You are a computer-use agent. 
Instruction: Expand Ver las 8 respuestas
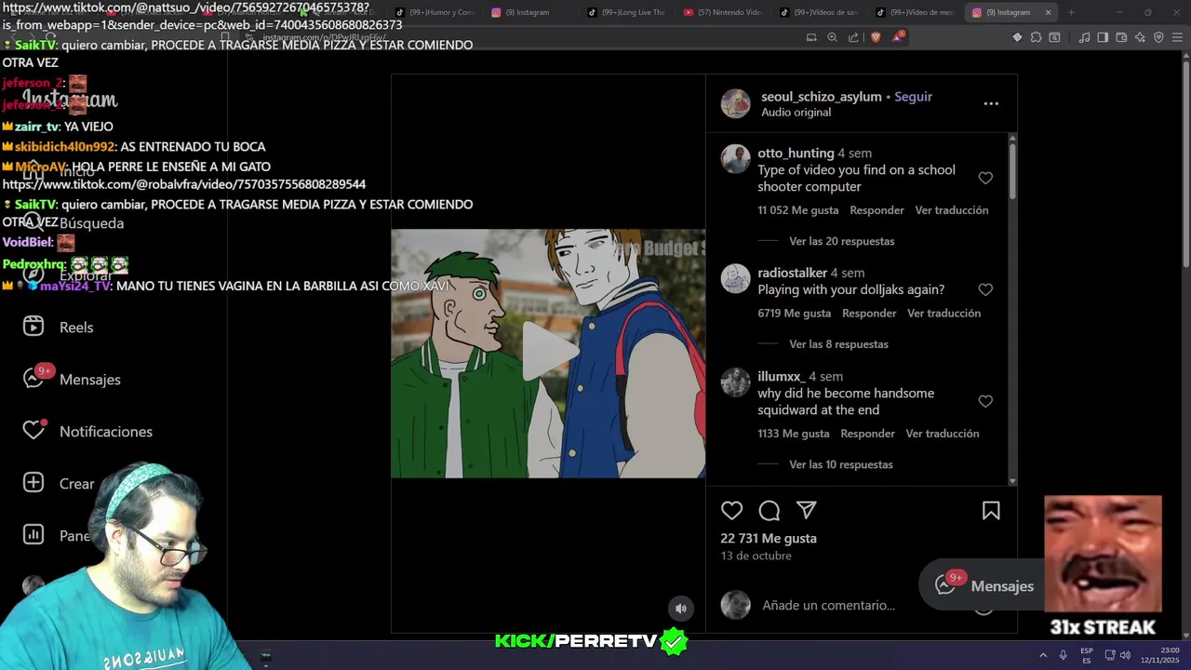pos(838,344)
